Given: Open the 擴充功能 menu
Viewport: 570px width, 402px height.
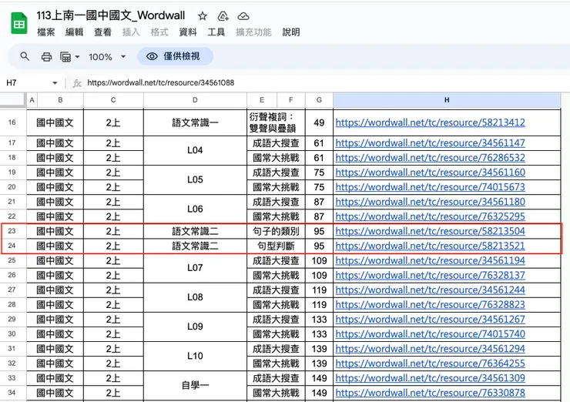Looking at the screenshot, I should 253,32.
